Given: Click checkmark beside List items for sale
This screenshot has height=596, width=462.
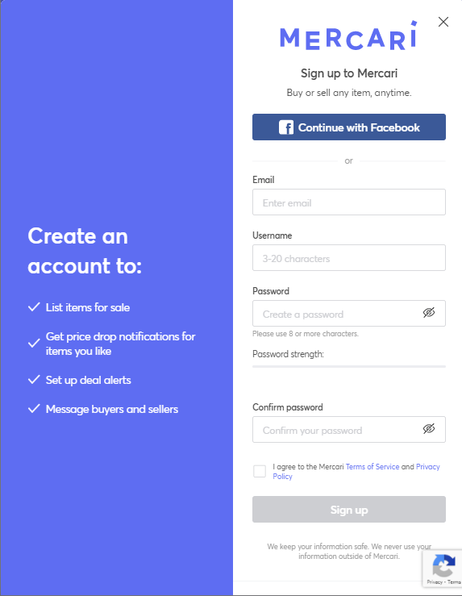Looking at the screenshot, I should point(34,306).
